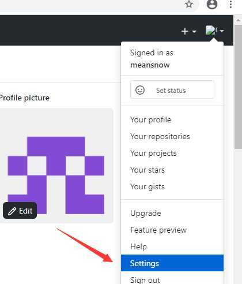Open the Set status field

click(x=172, y=89)
